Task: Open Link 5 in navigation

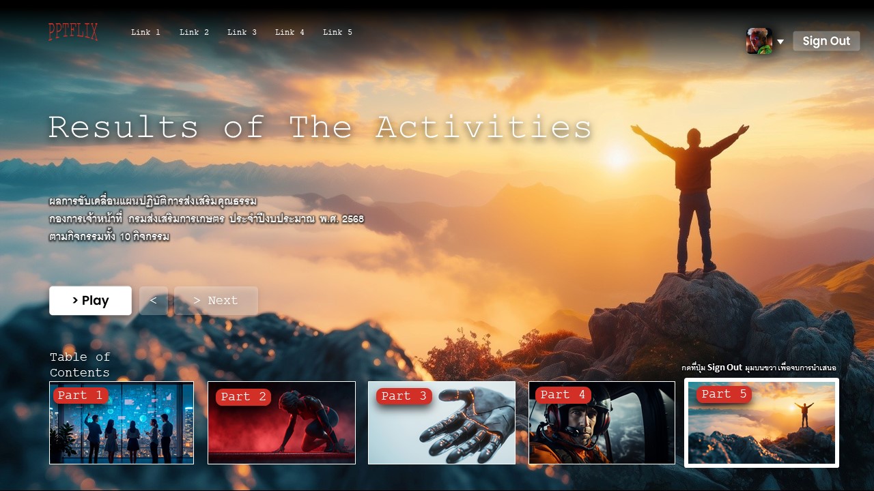Action: tap(337, 32)
